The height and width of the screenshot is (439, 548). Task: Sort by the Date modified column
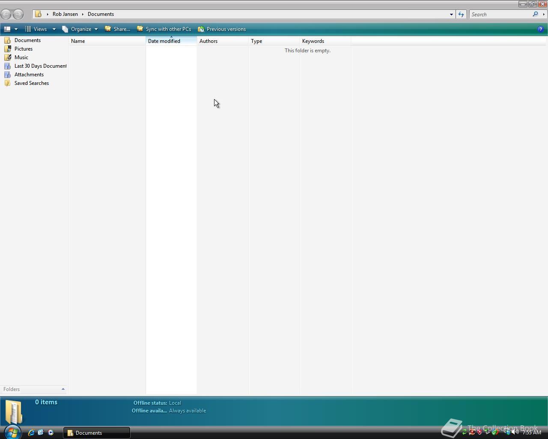[171, 41]
